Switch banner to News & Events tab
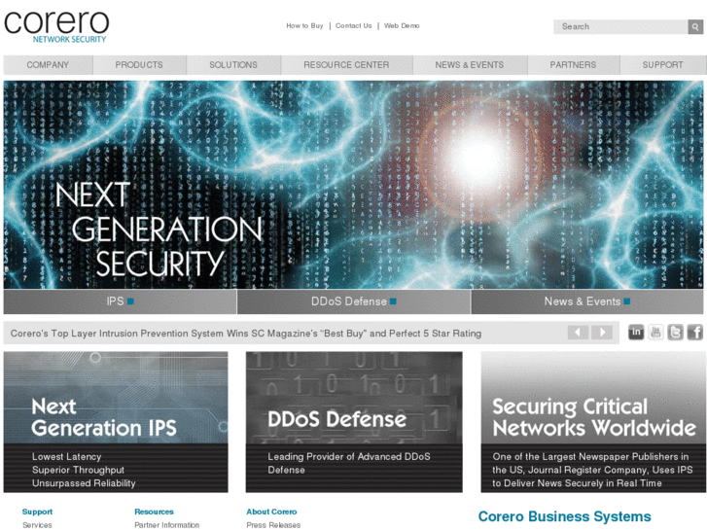 click(x=587, y=301)
